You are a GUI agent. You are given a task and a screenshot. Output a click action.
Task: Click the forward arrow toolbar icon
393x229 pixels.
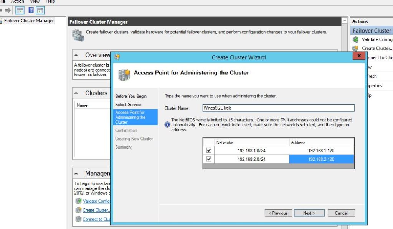[x=8, y=10]
